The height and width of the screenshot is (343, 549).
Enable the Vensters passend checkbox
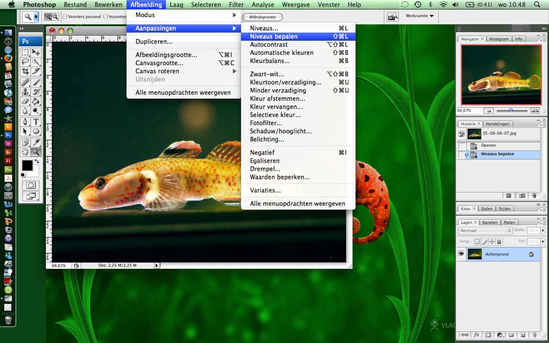coord(65,17)
